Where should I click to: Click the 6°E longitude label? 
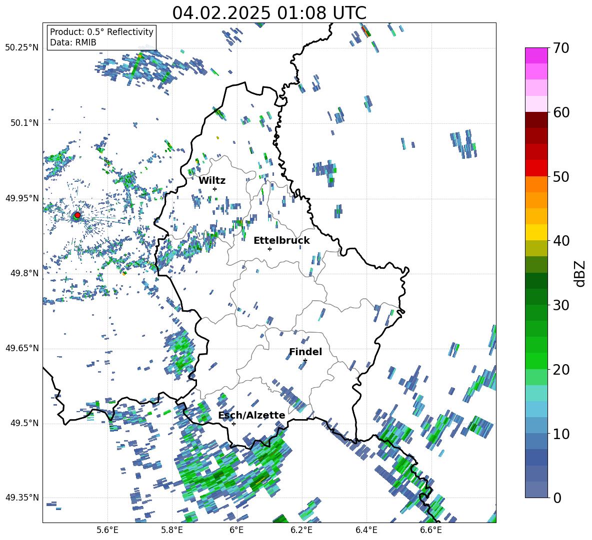(x=236, y=530)
